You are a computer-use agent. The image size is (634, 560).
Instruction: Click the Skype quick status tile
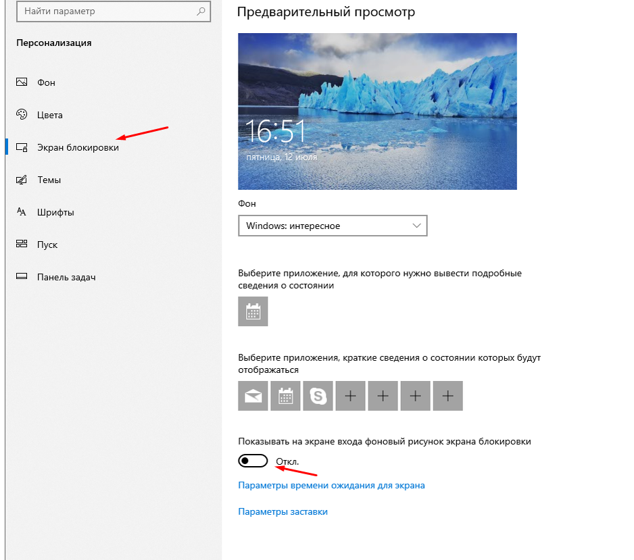click(318, 396)
